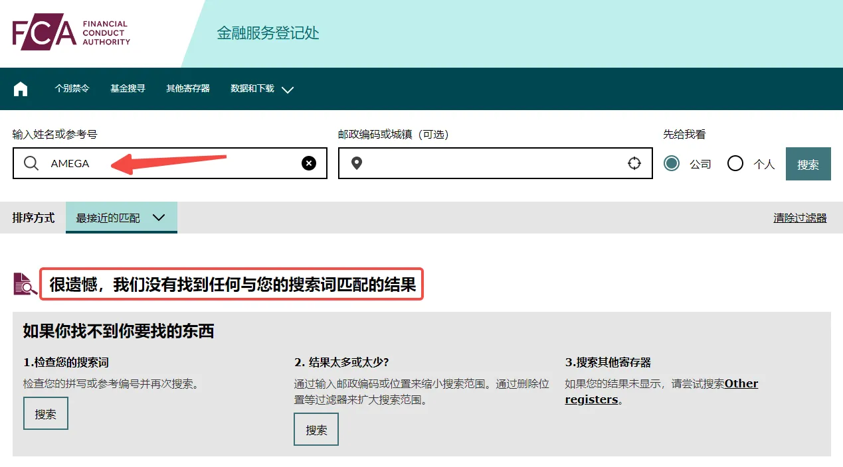
Task: Click the 3.搜索其他寄存器 heading
Action: [x=608, y=362]
